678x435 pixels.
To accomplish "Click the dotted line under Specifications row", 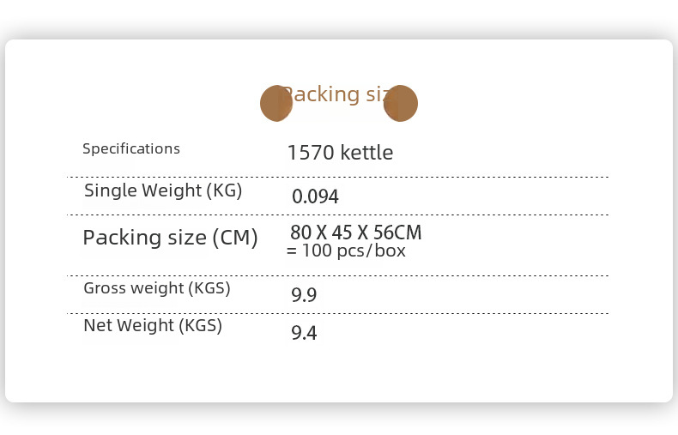I will (338, 177).
